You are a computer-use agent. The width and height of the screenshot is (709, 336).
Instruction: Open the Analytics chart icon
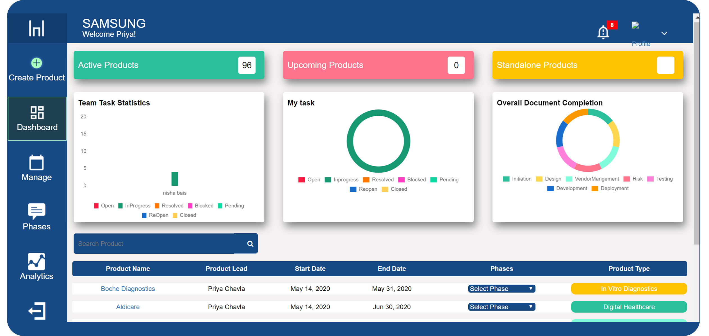[x=37, y=261]
